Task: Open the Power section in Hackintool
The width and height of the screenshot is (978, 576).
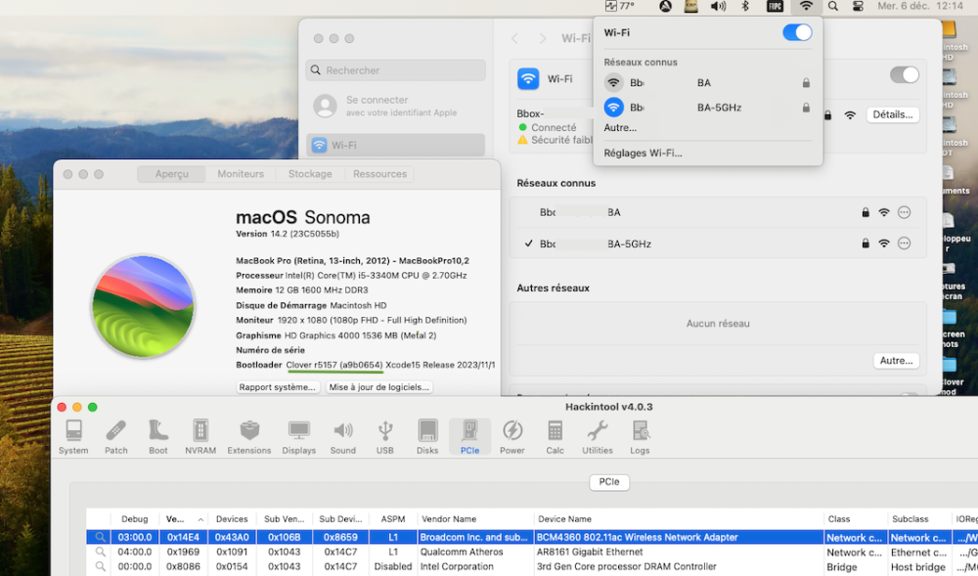Action: click(512, 437)
